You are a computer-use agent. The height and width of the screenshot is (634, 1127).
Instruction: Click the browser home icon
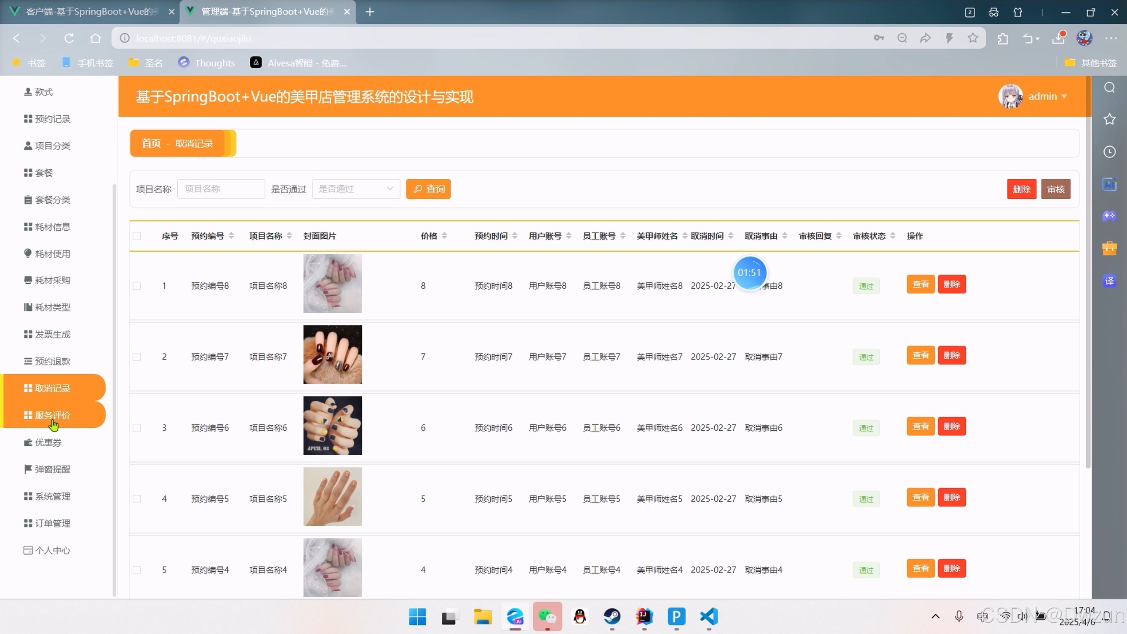(x=95, y=38)
